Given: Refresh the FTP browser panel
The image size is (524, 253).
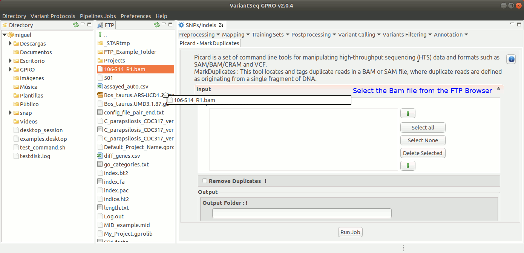Looking at the screenshot, I should pyautogui.click(x=157, y=25).
